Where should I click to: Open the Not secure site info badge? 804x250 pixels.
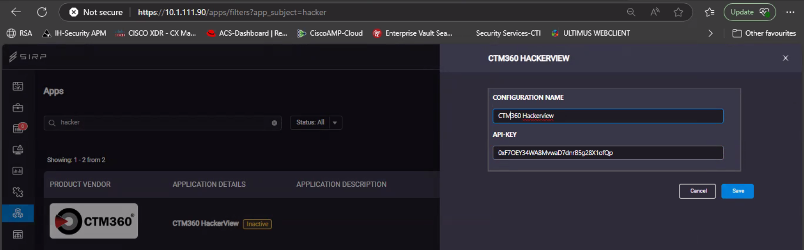[96, 12]
